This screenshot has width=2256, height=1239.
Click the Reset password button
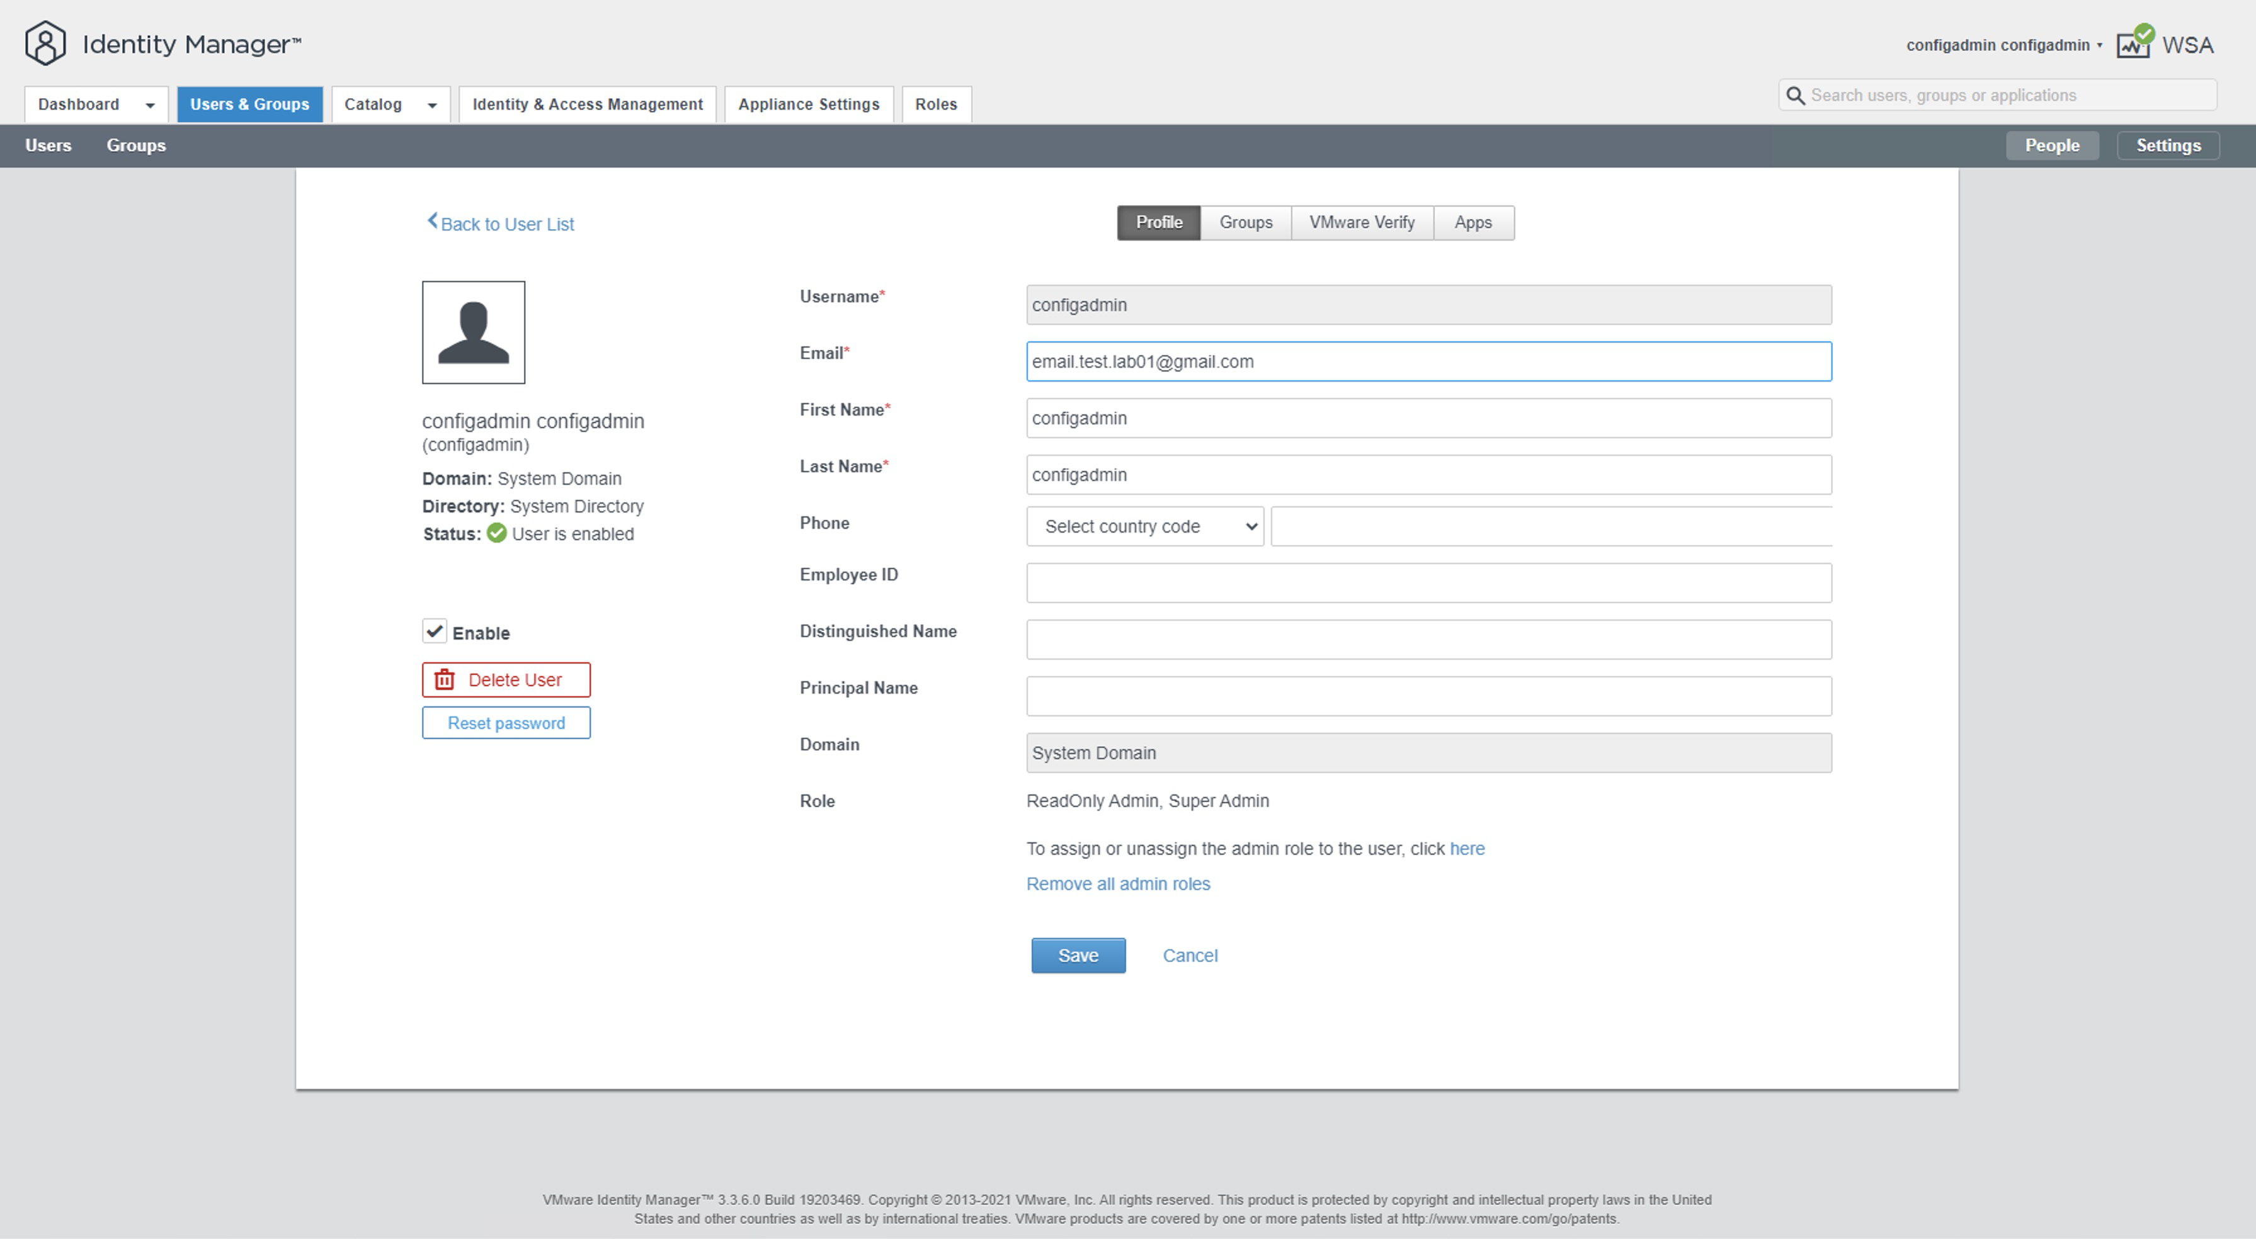click(x=505, y=723)
